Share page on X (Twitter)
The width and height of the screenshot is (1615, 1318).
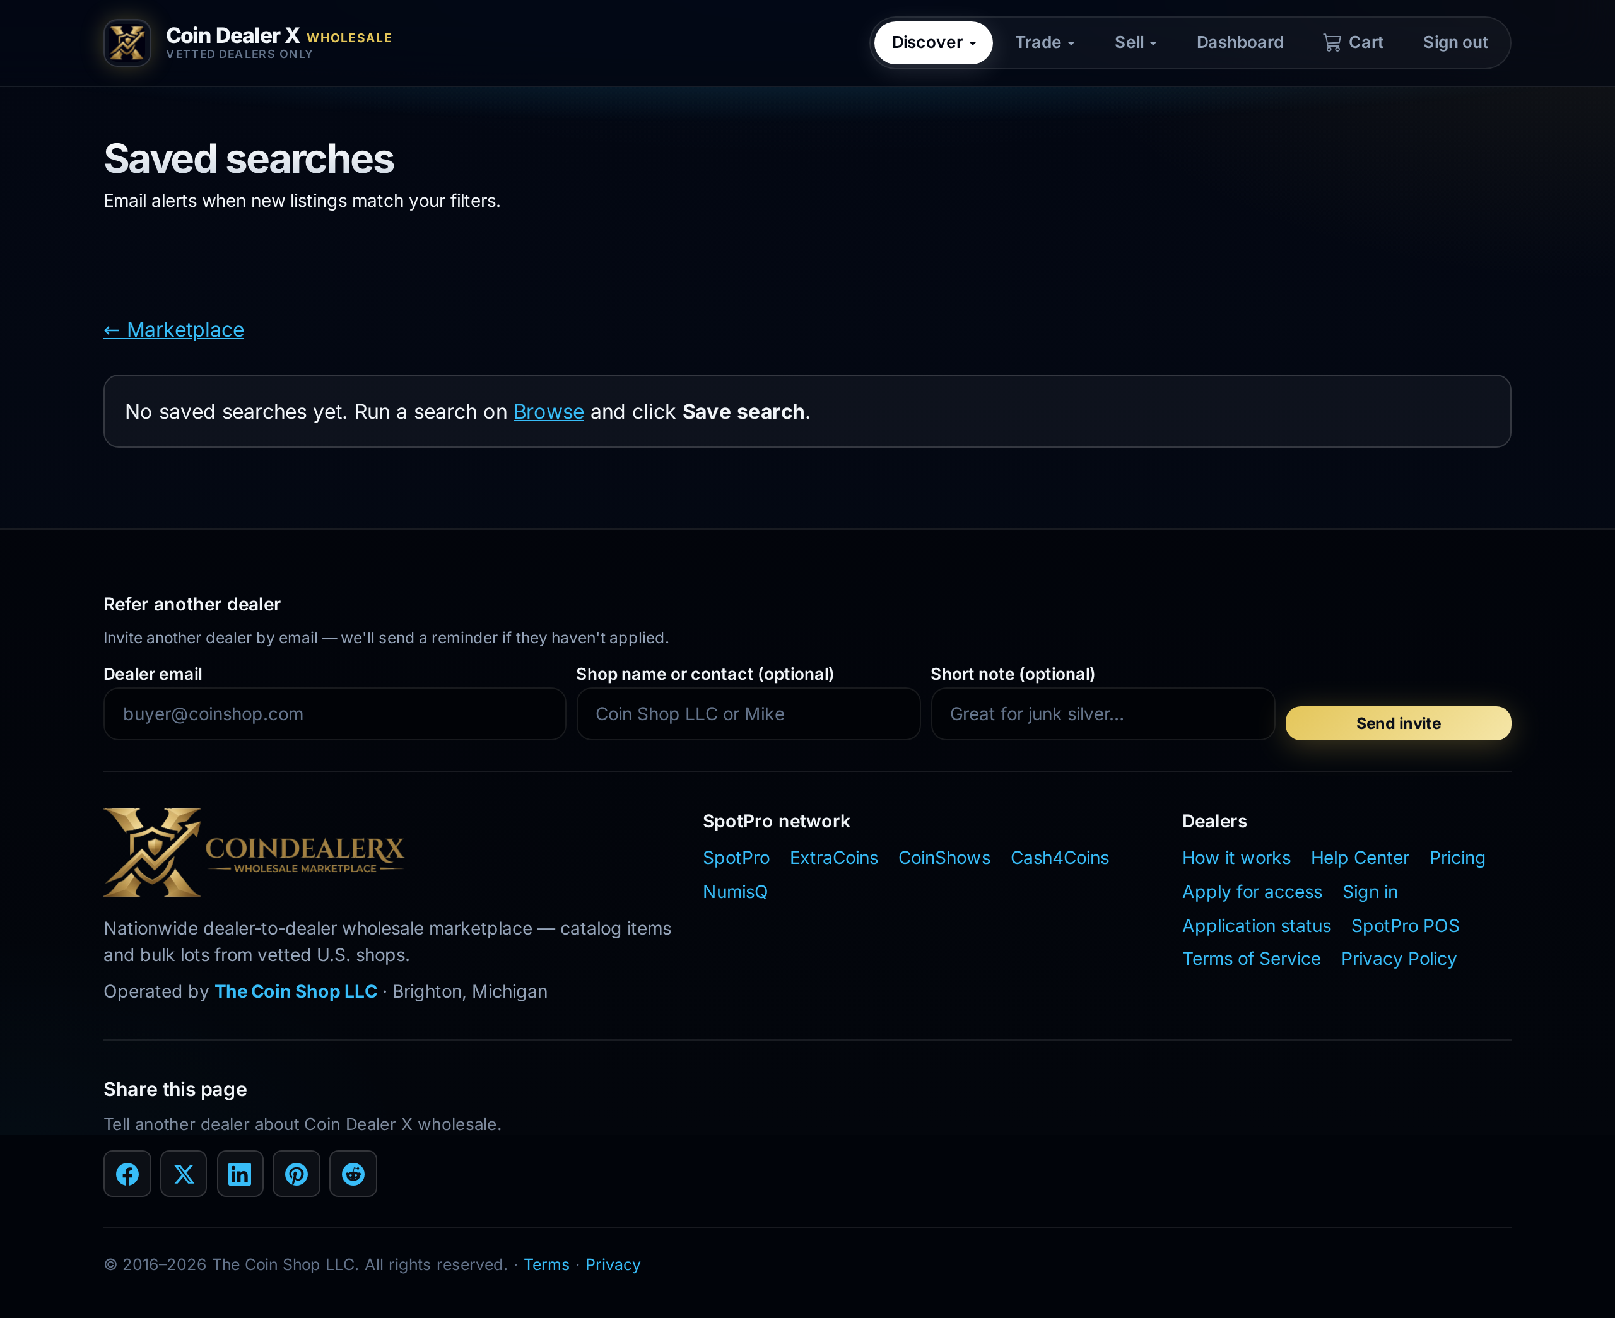point(184,1174)
